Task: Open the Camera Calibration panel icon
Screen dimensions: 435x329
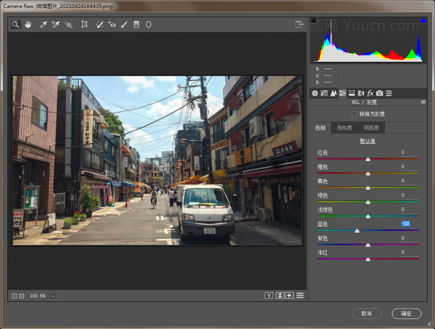Action: 379,93
